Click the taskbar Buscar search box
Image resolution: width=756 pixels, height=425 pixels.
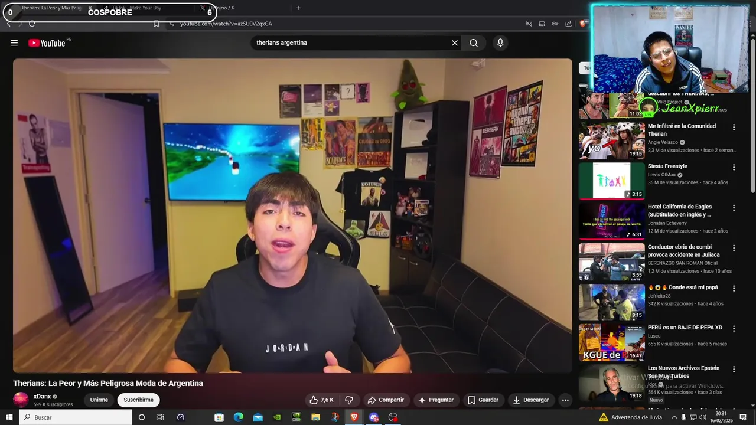tap(76, 417)
